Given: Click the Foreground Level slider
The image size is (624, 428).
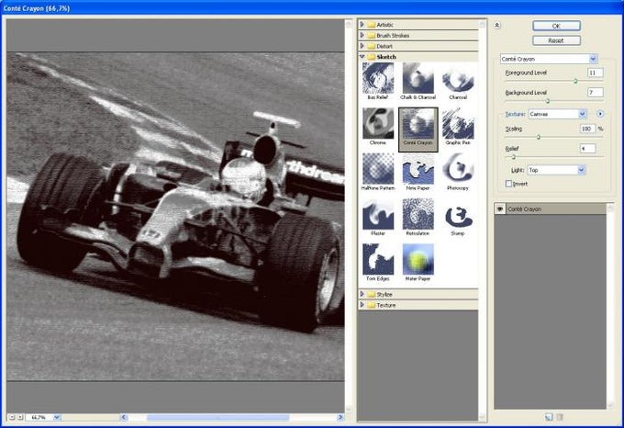Looking at the screenshot, I should (x=575, y=82).
